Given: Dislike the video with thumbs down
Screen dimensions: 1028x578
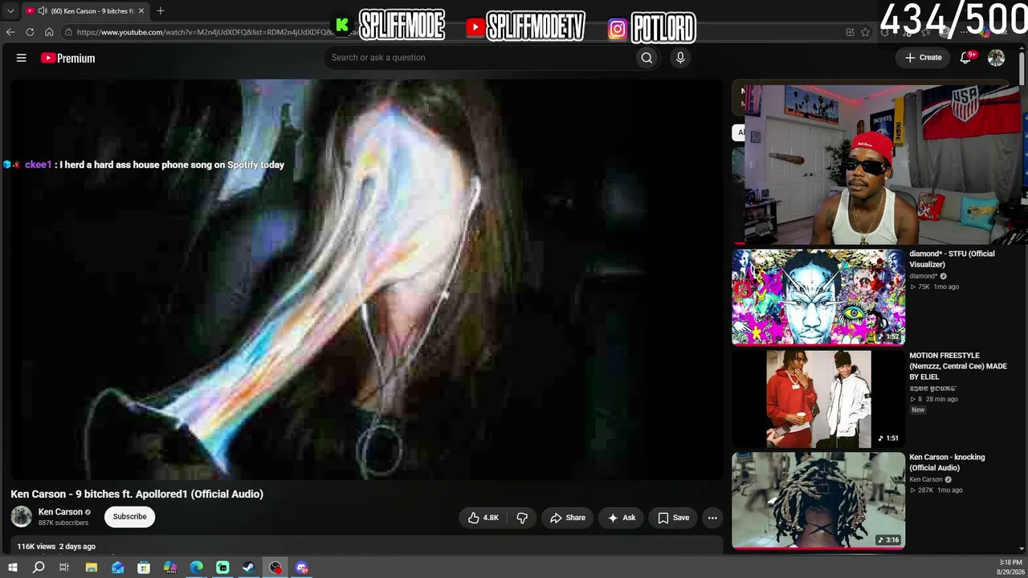Looking at the screenshot, I should [x=522, y=518].
